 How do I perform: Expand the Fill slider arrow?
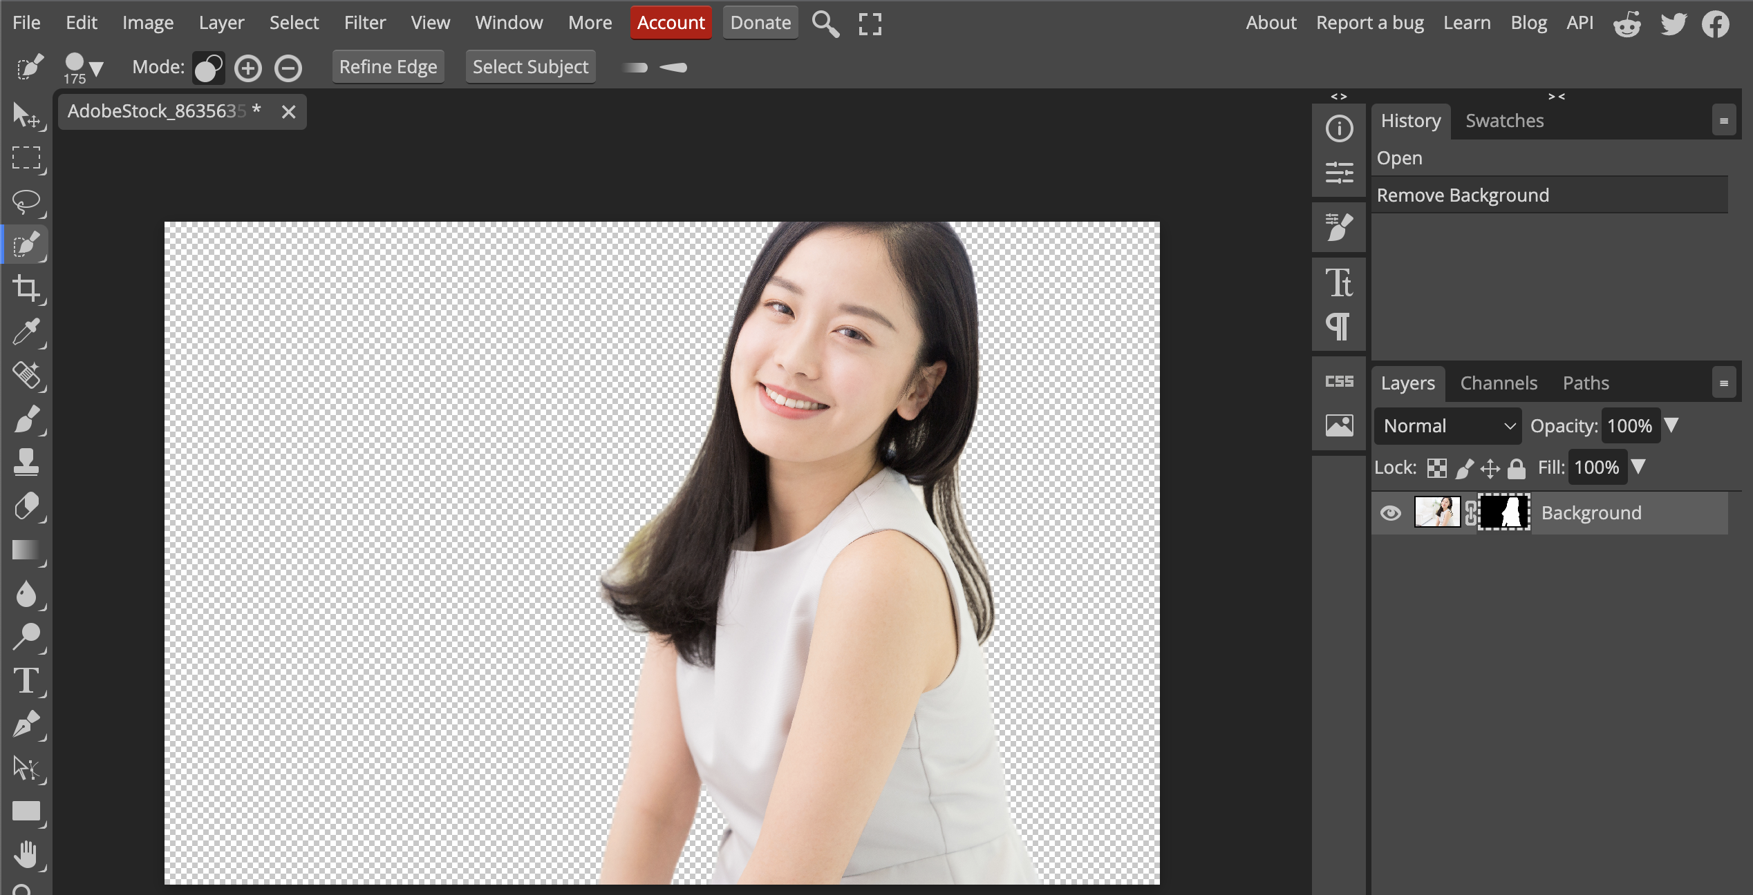[x=1638, y=468]
